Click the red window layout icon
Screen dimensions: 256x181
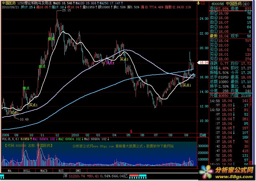tap(203, 3)
